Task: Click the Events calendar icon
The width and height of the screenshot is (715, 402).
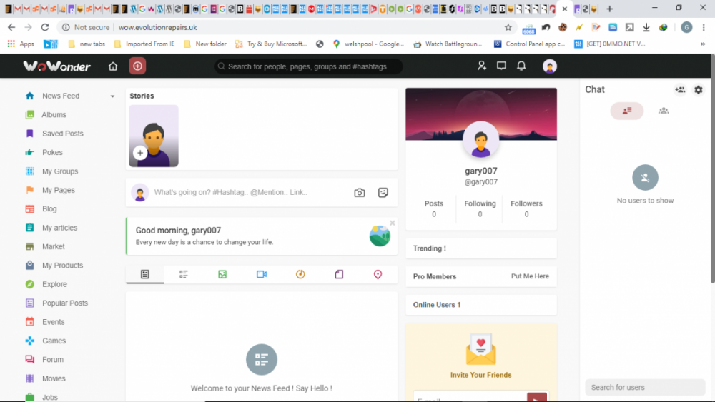Action: click(29, 322)
